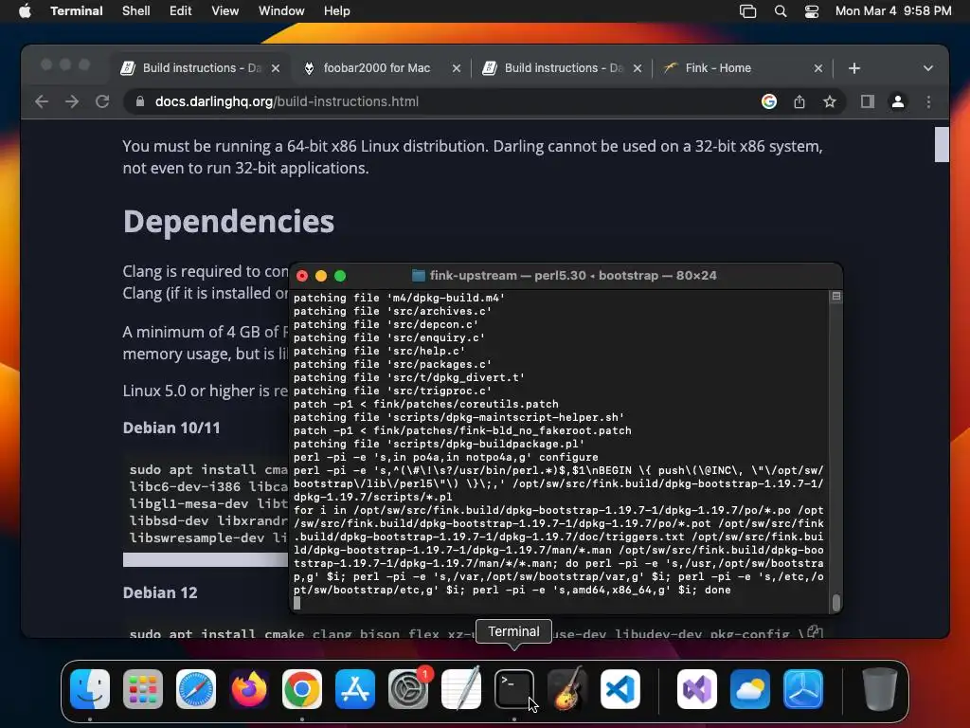Click the menu bar date and time
This screenshot has height=728, width=970.
[893, 11]
